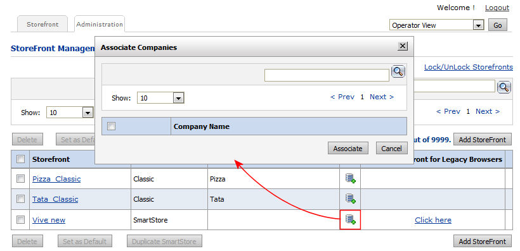Viewport: 520px width, 251px height.
Task: Click associate companies icon for Tata_Classic row
Action: (350, 199)
